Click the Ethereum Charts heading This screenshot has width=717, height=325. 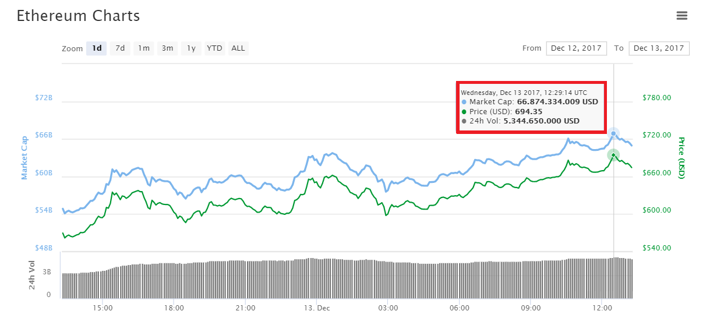[x=78, y=16]
